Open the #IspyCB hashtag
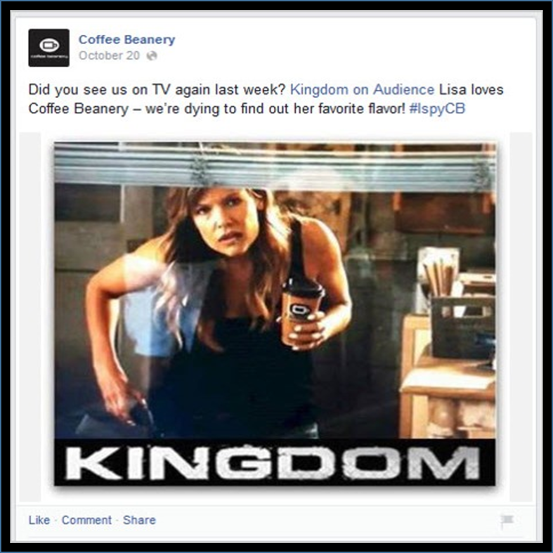 point(437,108)
